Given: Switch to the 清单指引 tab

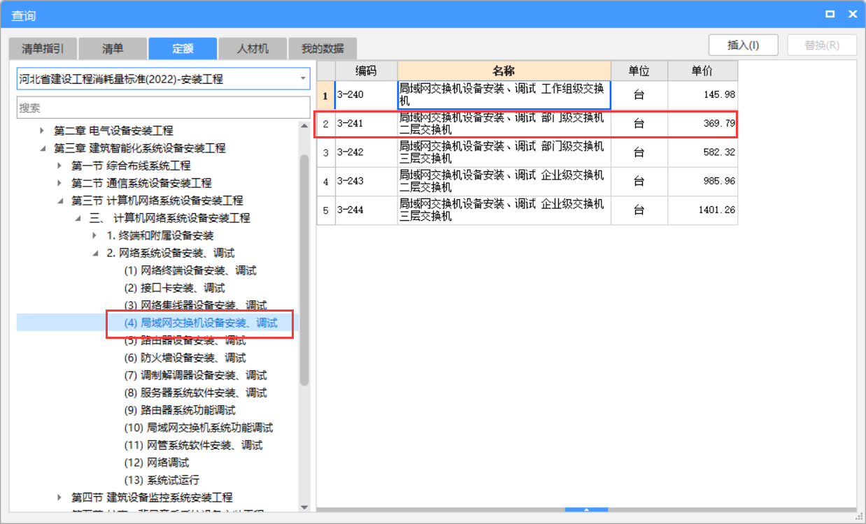Looking at the screenshot, I should (x=43, y=49).
